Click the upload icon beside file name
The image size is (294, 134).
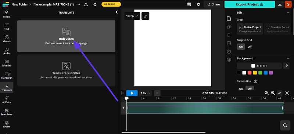(x=86, y=4)
